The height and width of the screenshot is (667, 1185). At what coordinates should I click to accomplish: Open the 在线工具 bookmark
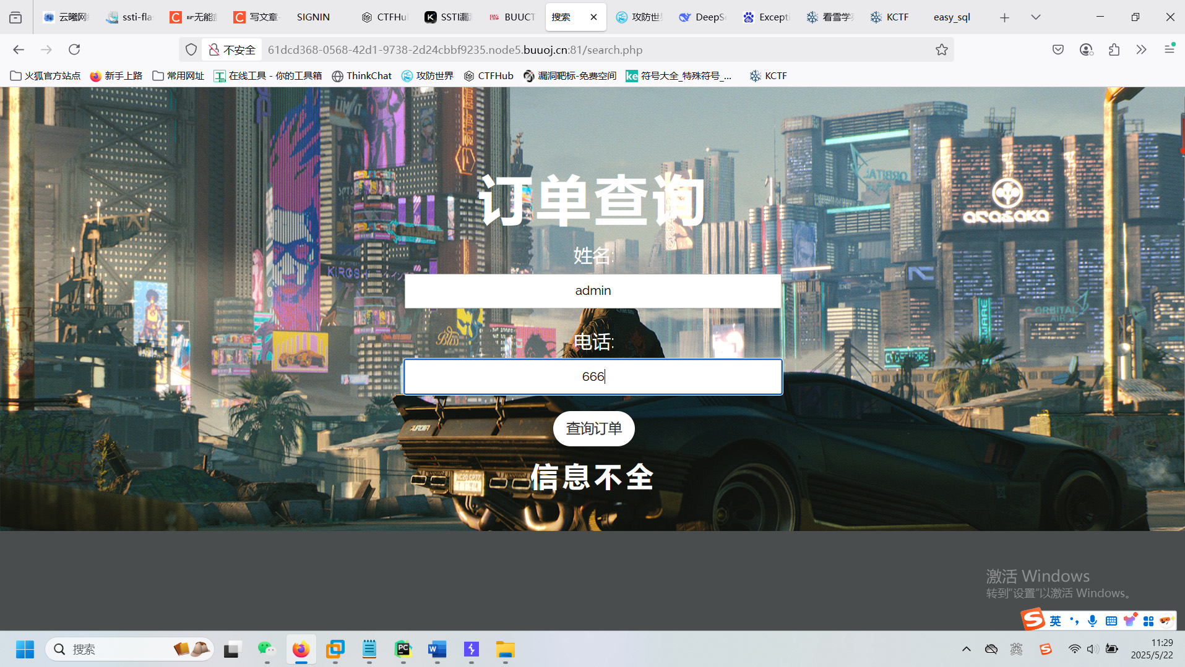pyautogui.click(x=268, y=75)
